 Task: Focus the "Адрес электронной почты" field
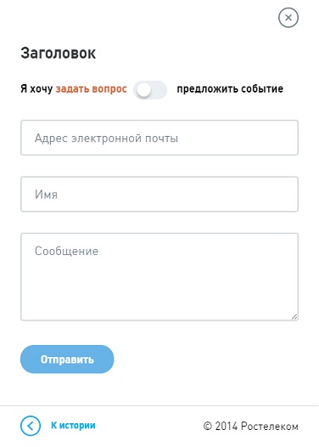point(159,138)
